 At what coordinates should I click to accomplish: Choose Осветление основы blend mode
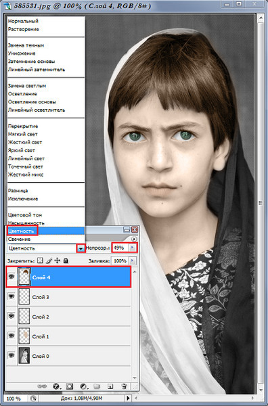coord(32,101)
